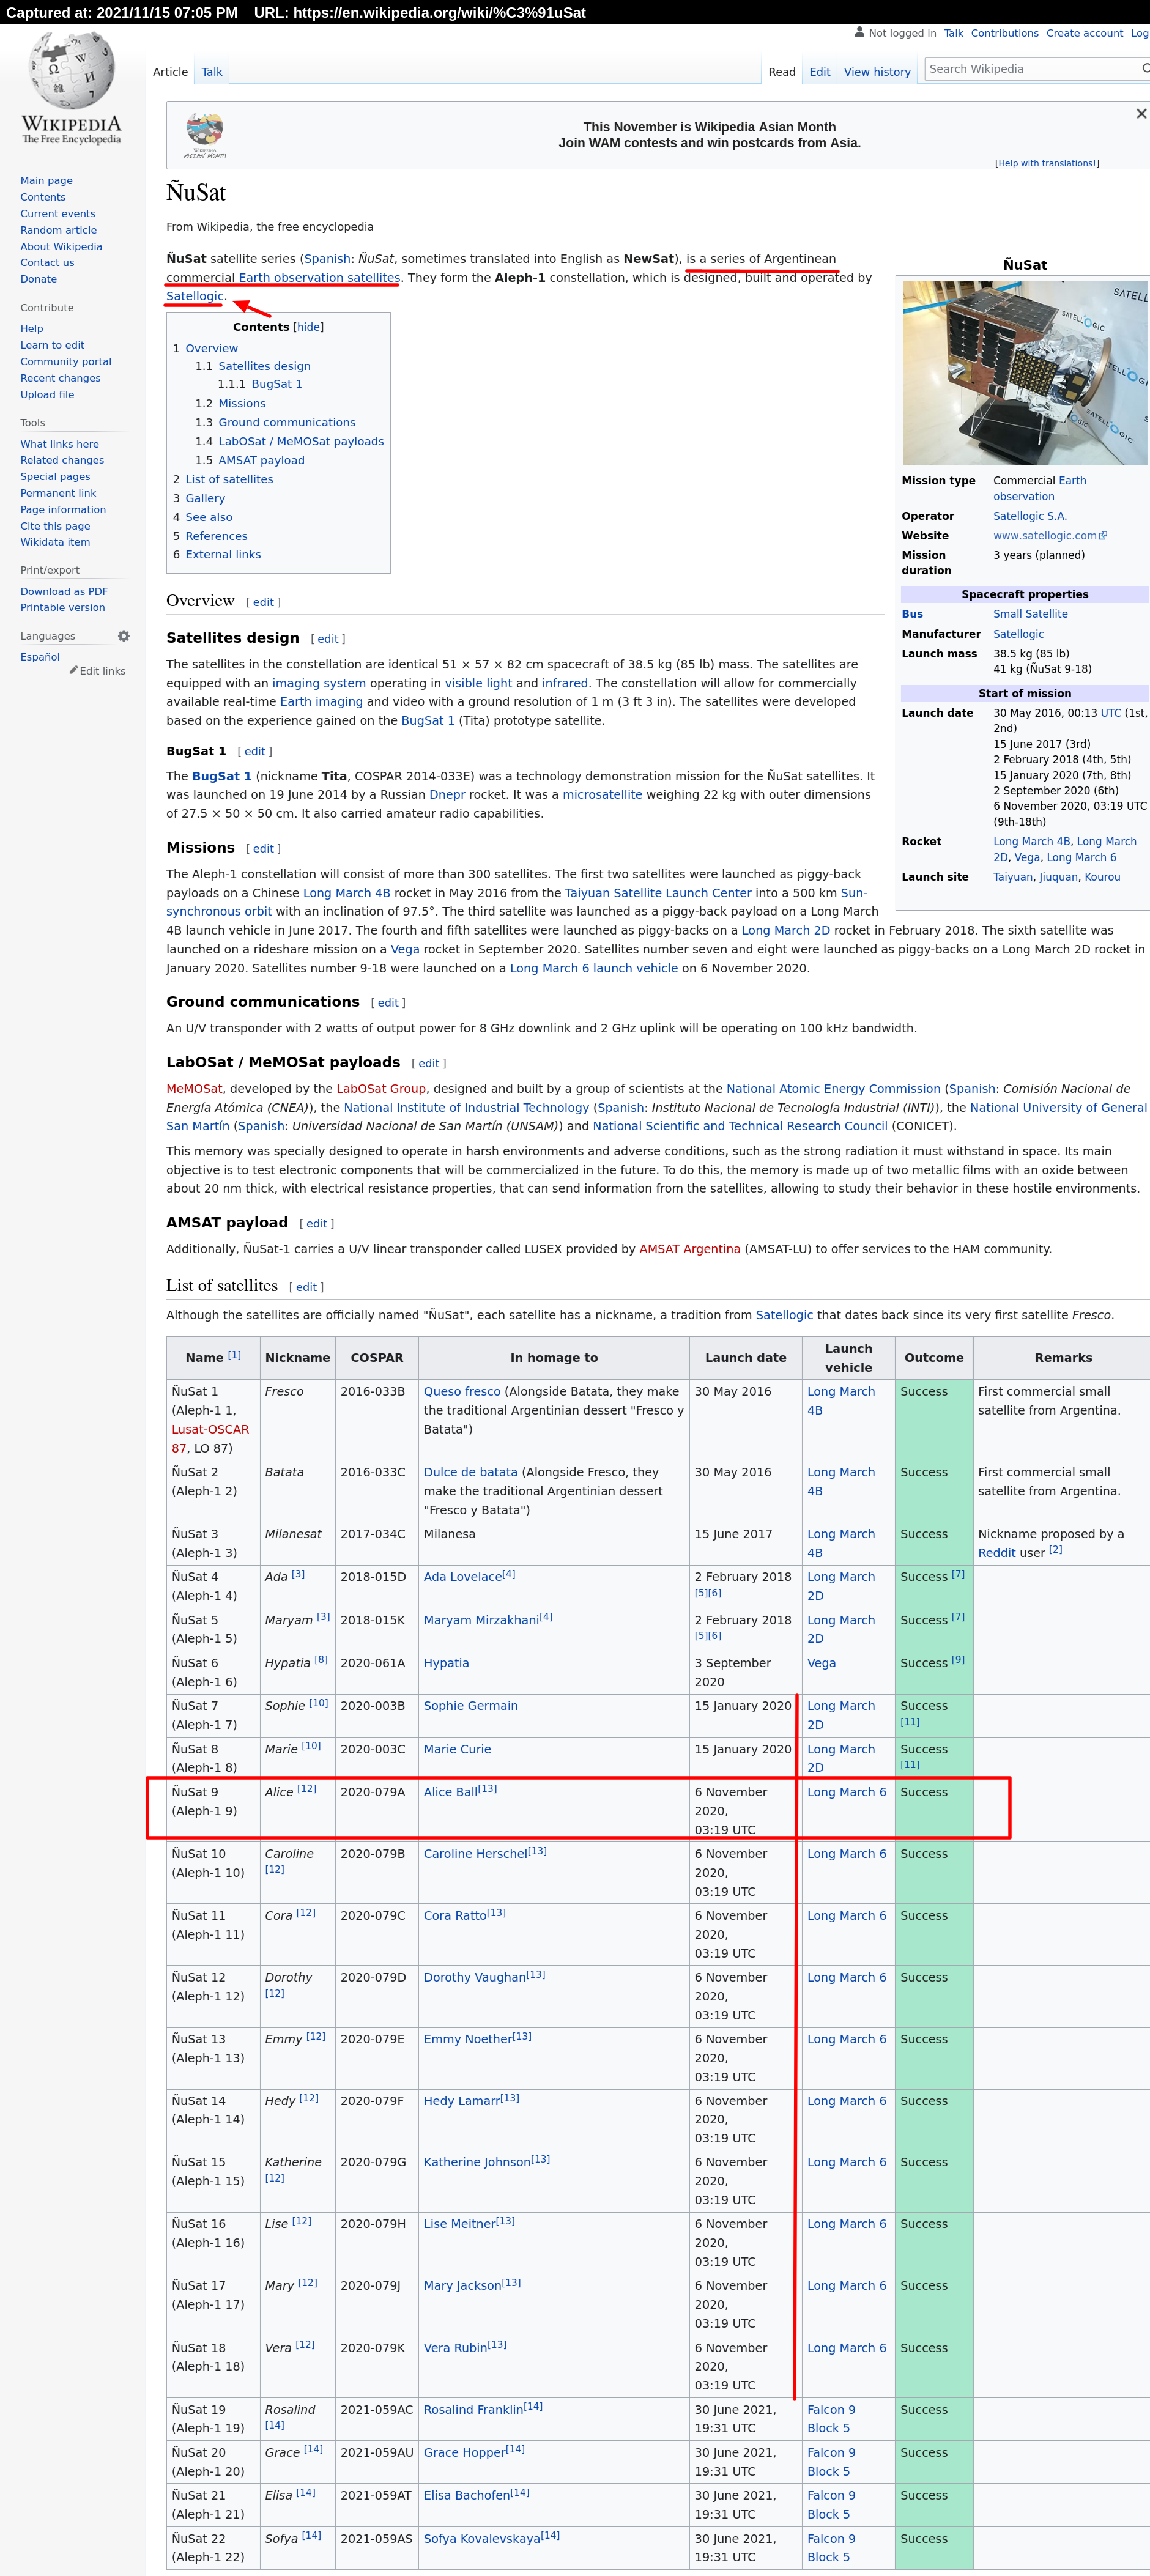The width and height of the screenshot is (1150, 2576).
Task: Open Maryam Mirzakhani link in table
Action: click(481, 1620)
